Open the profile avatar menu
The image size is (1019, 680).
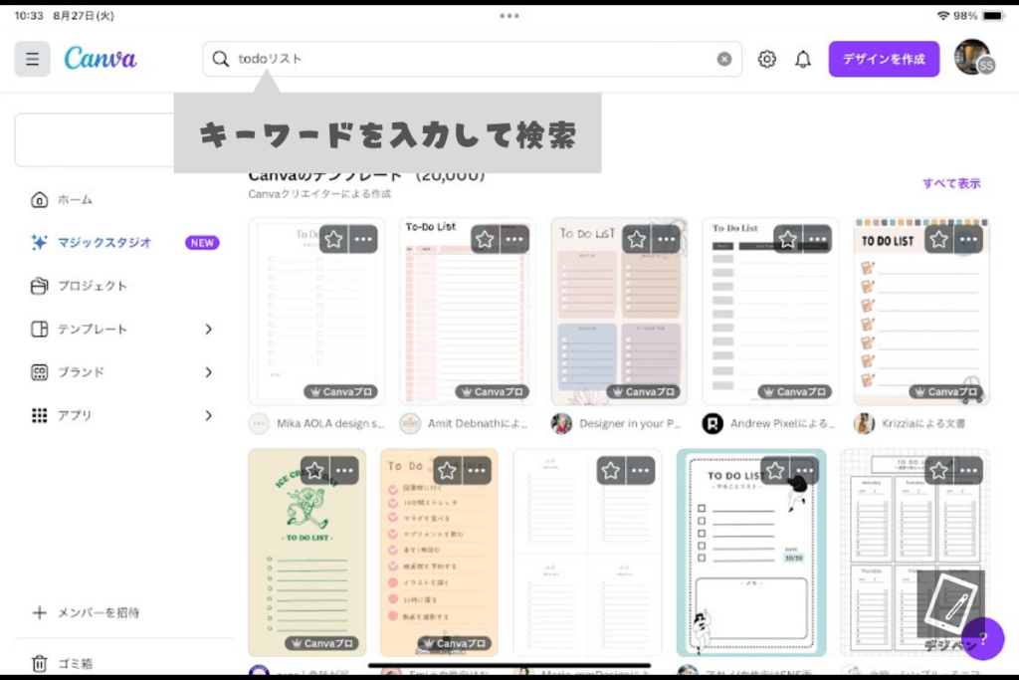coord(973,58)
